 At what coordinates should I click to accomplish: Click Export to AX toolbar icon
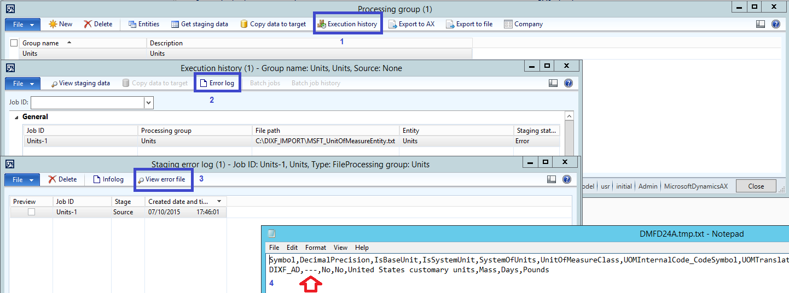coord(411,24)
